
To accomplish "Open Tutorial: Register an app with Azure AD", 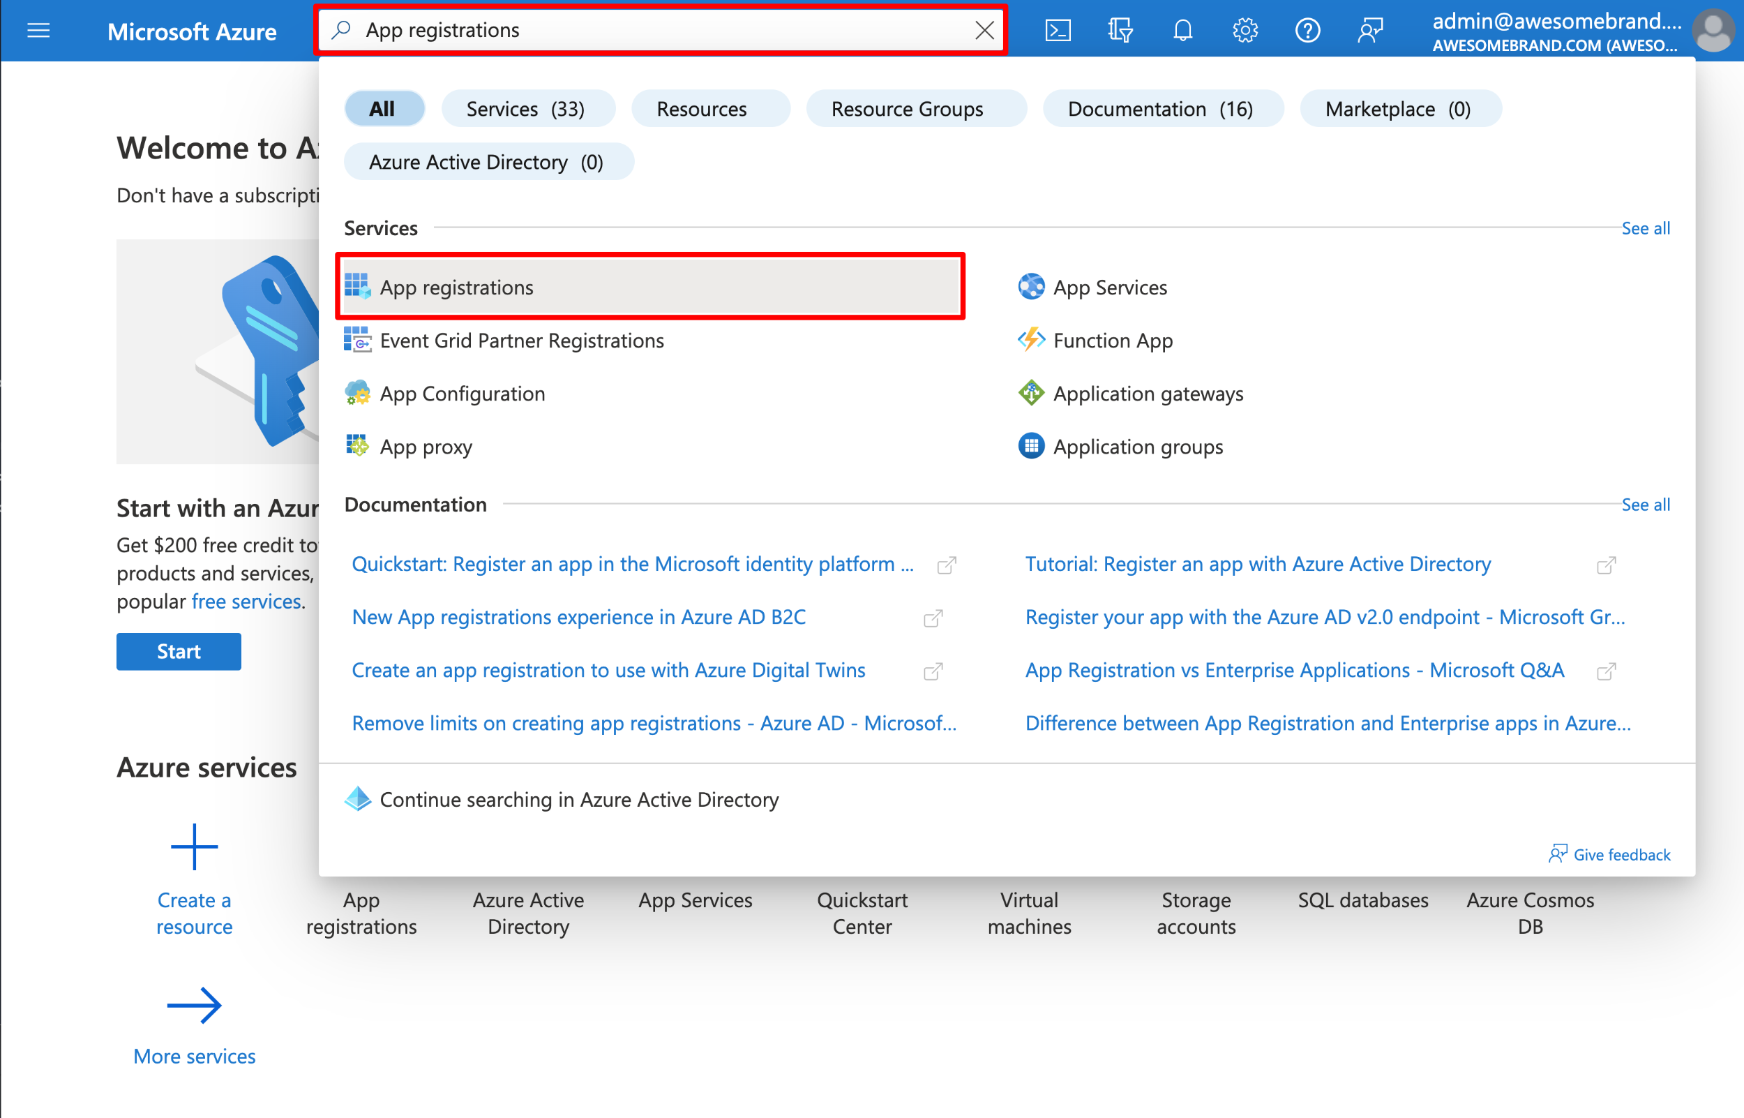I will [1258, 563].
